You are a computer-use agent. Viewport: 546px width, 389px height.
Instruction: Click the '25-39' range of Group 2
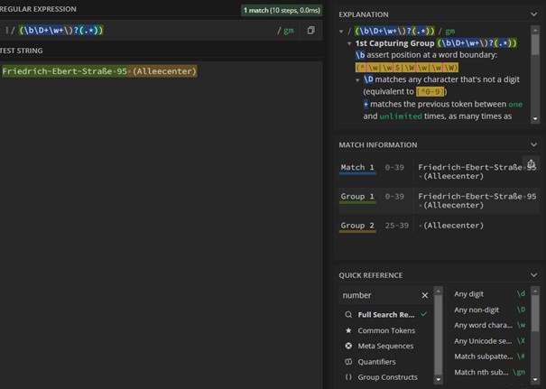tap(396, 226)
